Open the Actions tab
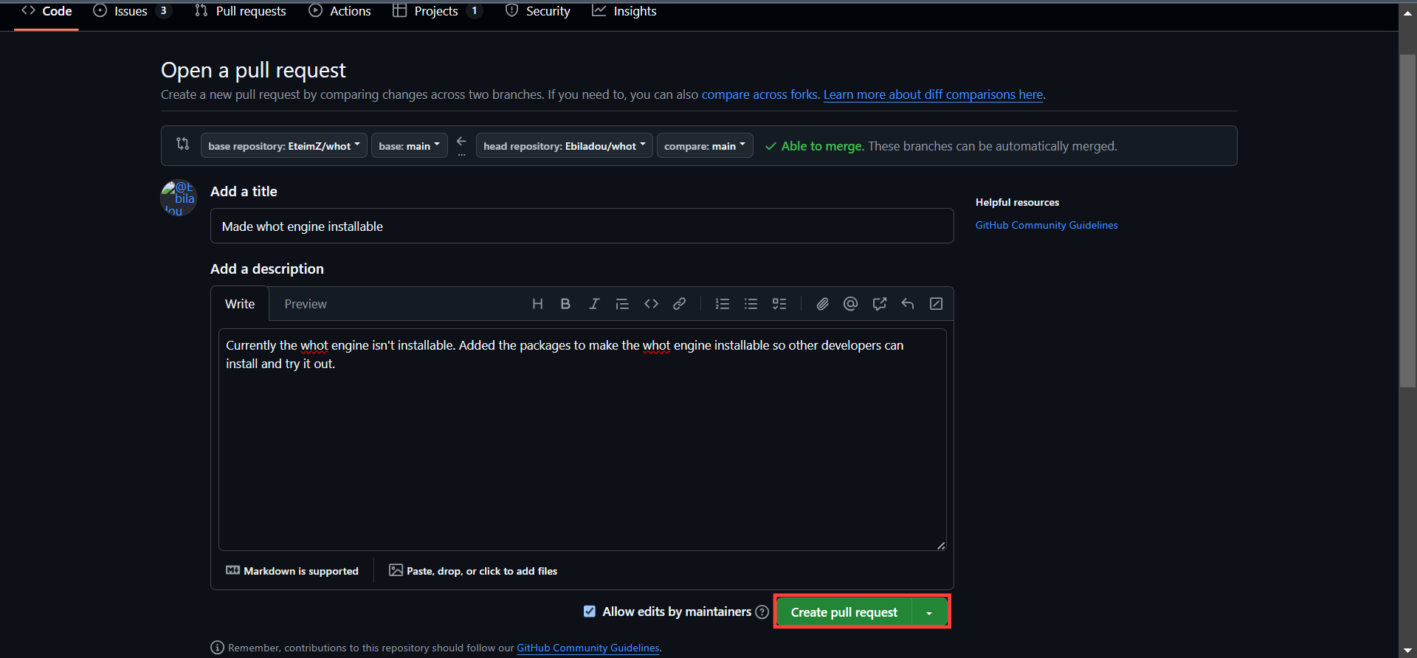This screenshot has height=658, width=1417. (340, 11)
